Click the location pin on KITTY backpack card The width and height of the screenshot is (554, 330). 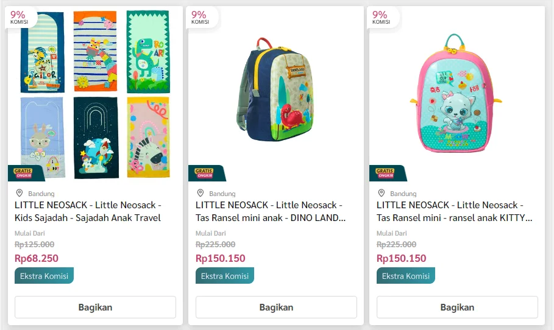click(x=381, y=194)
